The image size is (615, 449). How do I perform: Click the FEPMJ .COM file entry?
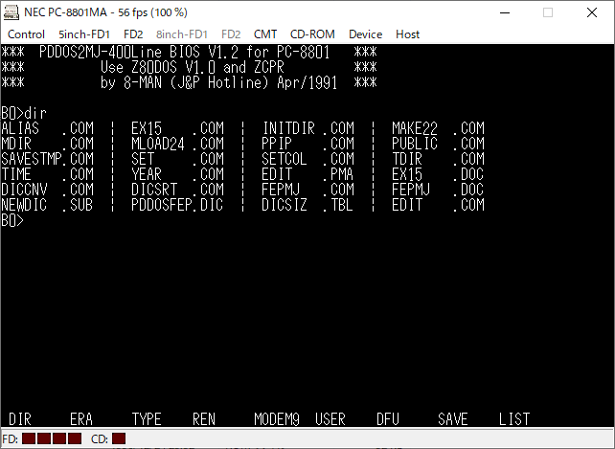tap(307, 190)
